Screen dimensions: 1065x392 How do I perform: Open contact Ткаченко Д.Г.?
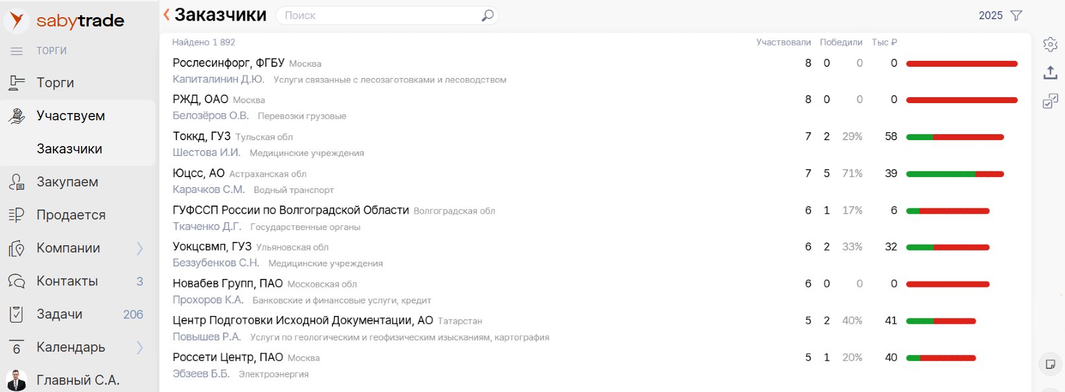(x=207, y=227)
